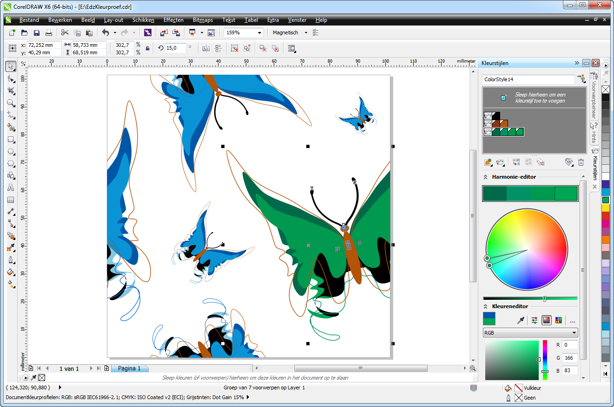The image size is (614, 407).
Task: Toggle the rotation lock ratio icon
Action: [x=147, y=48]
